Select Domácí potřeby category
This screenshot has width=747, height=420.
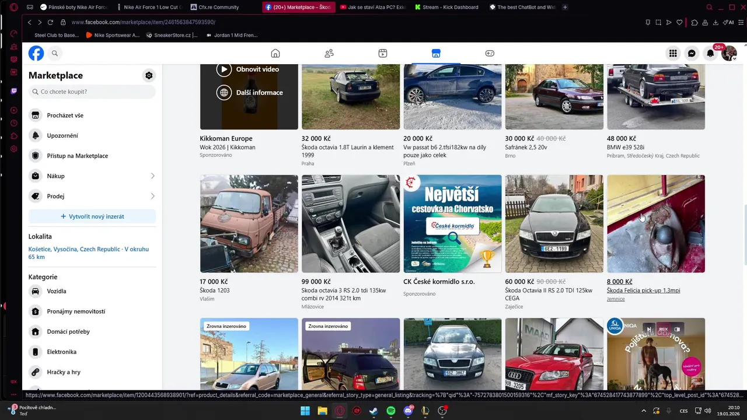(92, 332)
